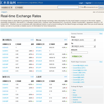Click green up arrow beside BTC/AUD trend
This screenshot has width=104, height=104.
pos(67,48)
